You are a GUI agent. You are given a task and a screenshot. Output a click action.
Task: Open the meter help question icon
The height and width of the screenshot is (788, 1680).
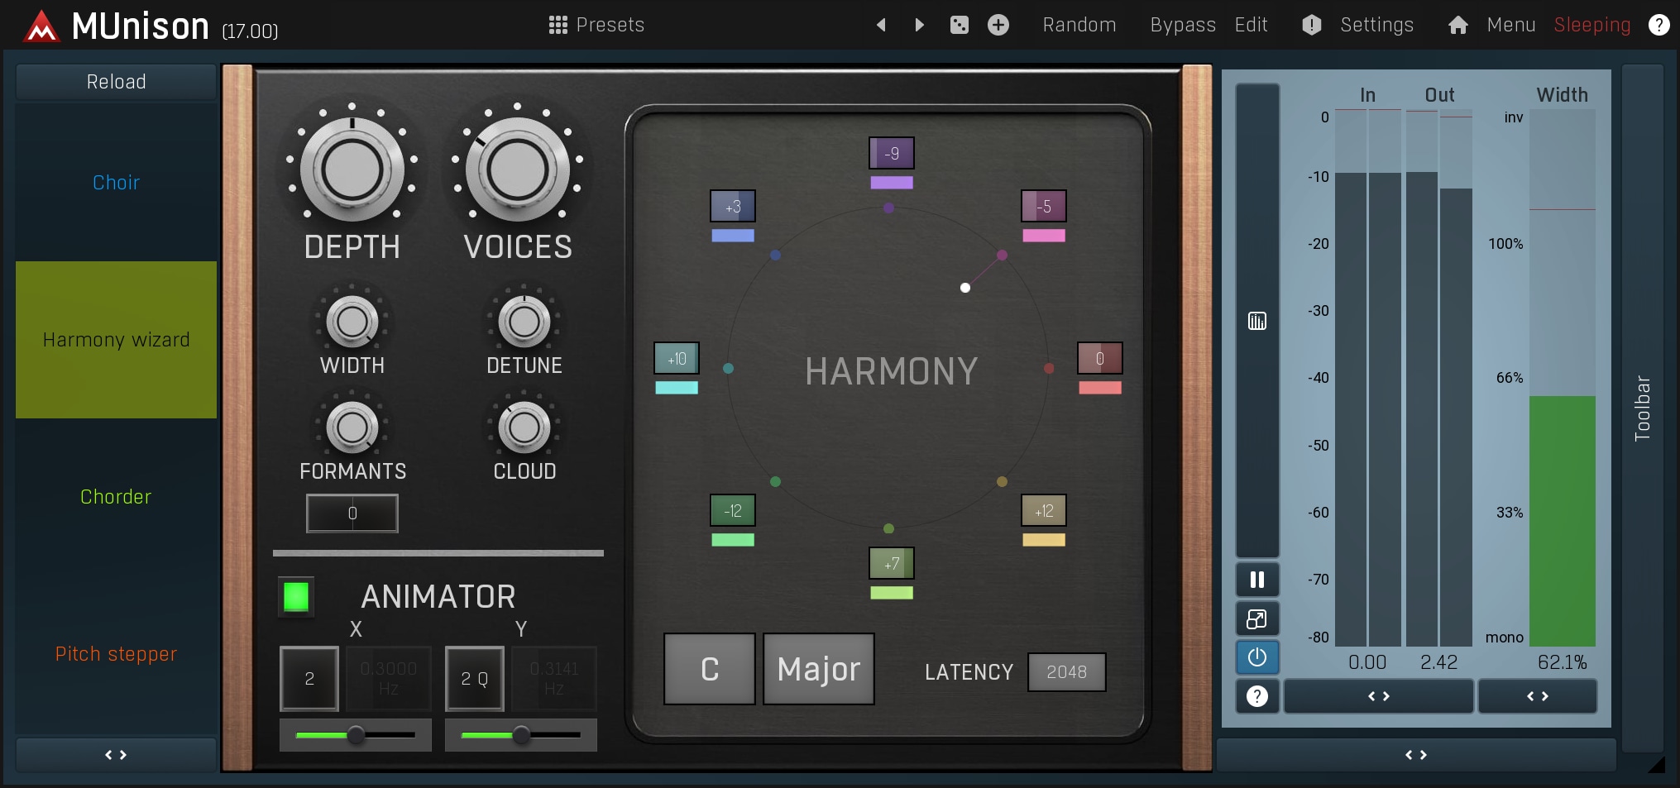pyautogui.click(x=1256, y=696)
